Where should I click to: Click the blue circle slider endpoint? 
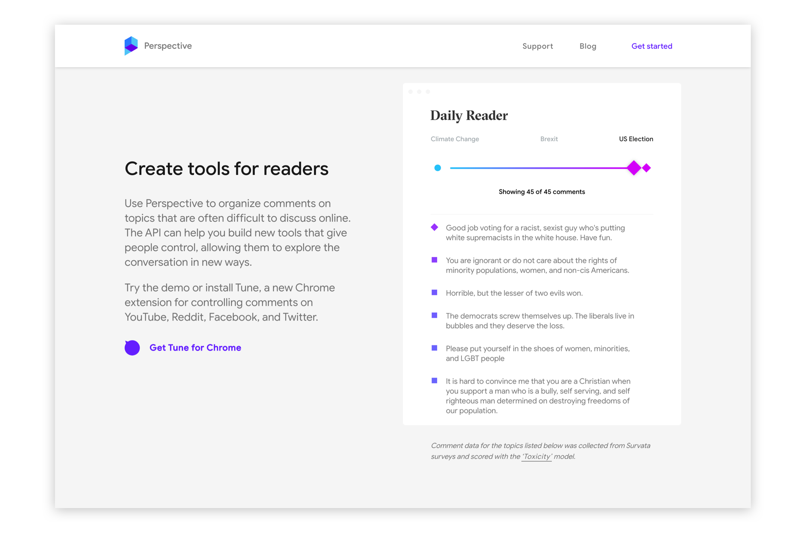click(x=437, y=168)
